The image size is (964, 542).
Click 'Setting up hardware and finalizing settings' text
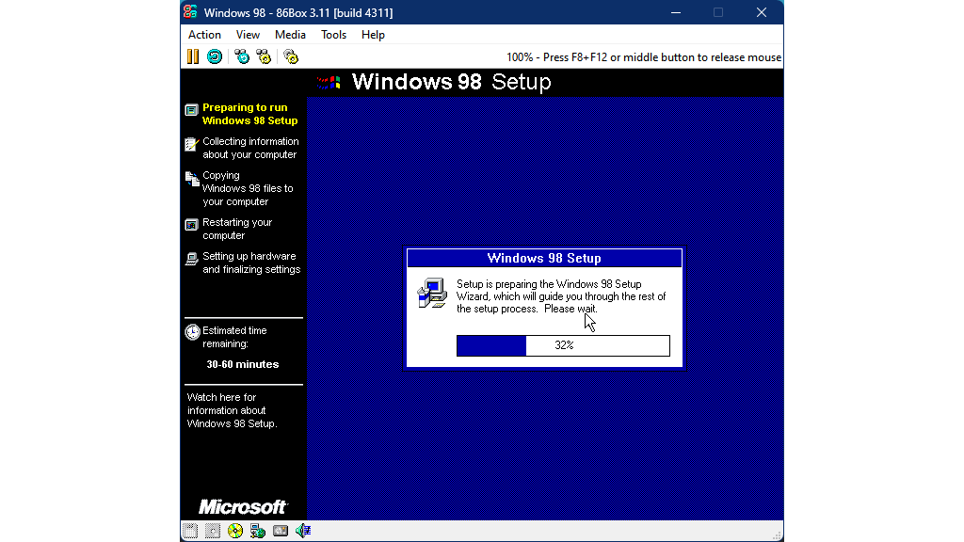251,263
